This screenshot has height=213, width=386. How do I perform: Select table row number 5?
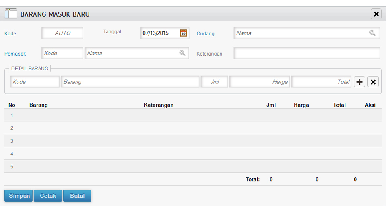pyautogui.click(x=193, y=166)
